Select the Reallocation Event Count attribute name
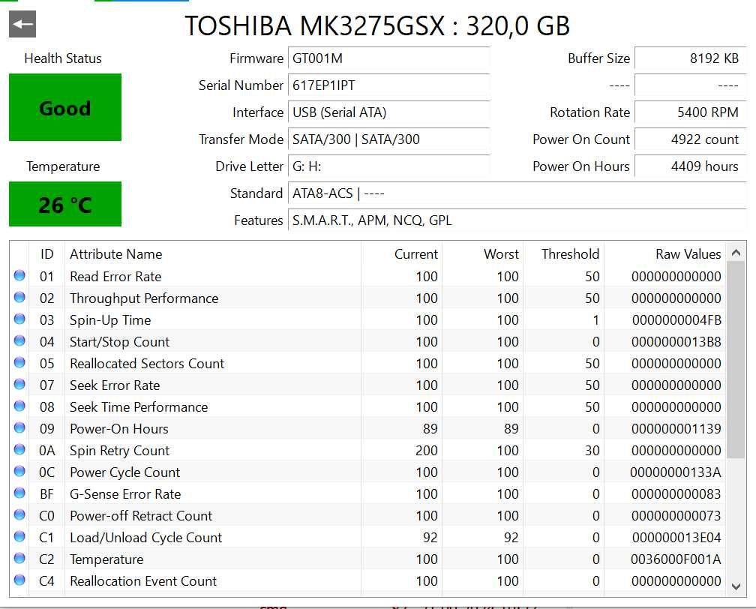Screen dimensions: 756x609 [x=143, y=581]
